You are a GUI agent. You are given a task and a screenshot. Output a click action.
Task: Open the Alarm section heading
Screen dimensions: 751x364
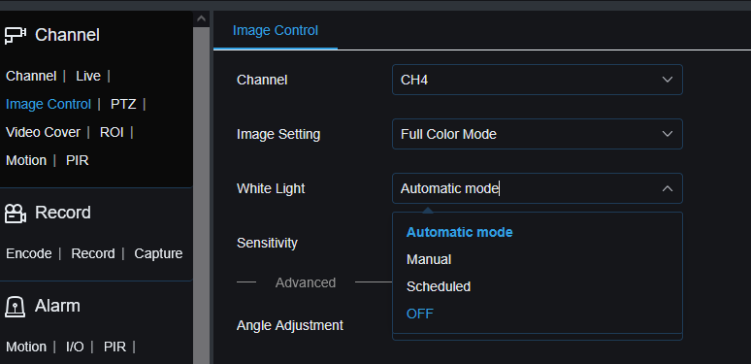pyautogui.click(x=57, y=306)
